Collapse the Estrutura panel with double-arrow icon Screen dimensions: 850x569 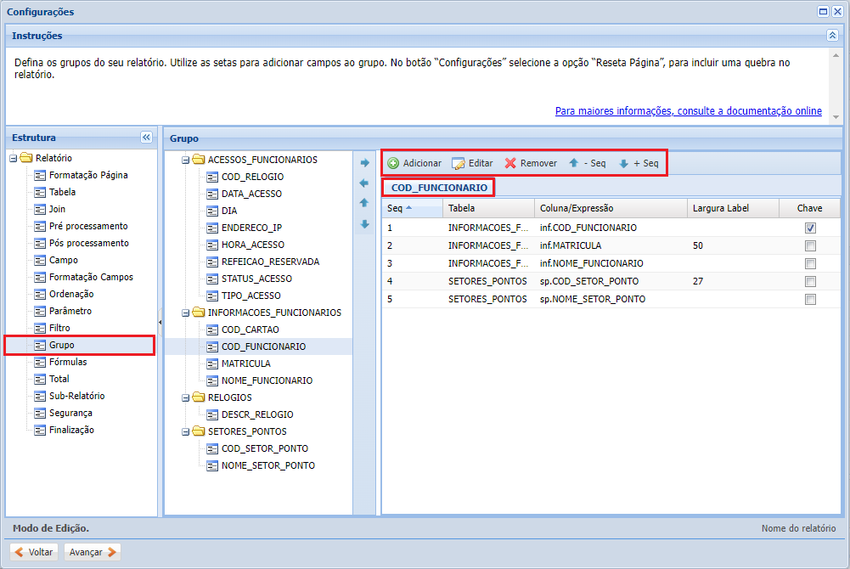pos(146,138)
